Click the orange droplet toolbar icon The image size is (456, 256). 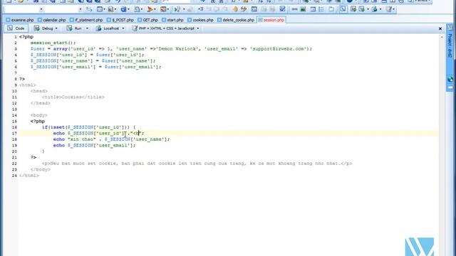click(x=235, y=9)
